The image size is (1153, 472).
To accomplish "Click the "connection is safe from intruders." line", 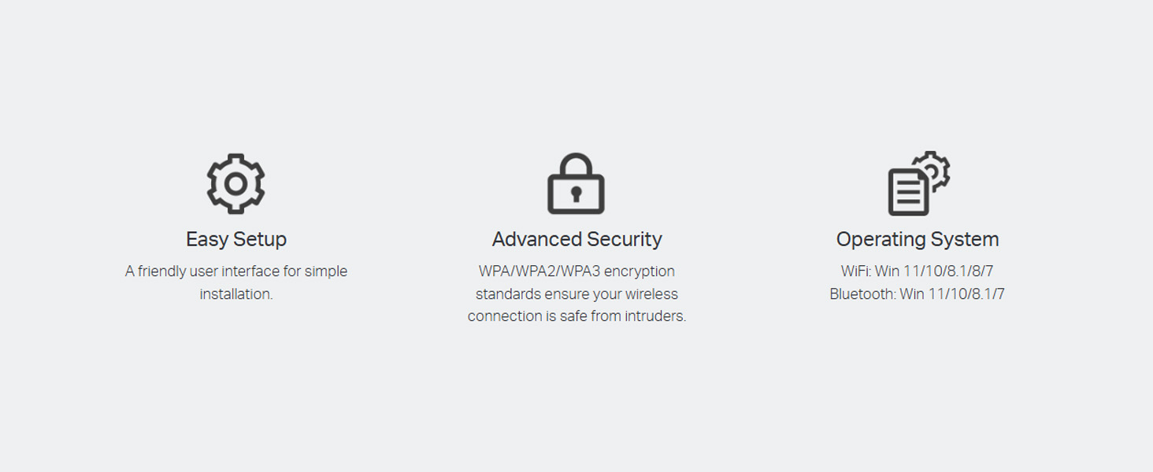I will [576, 316].
